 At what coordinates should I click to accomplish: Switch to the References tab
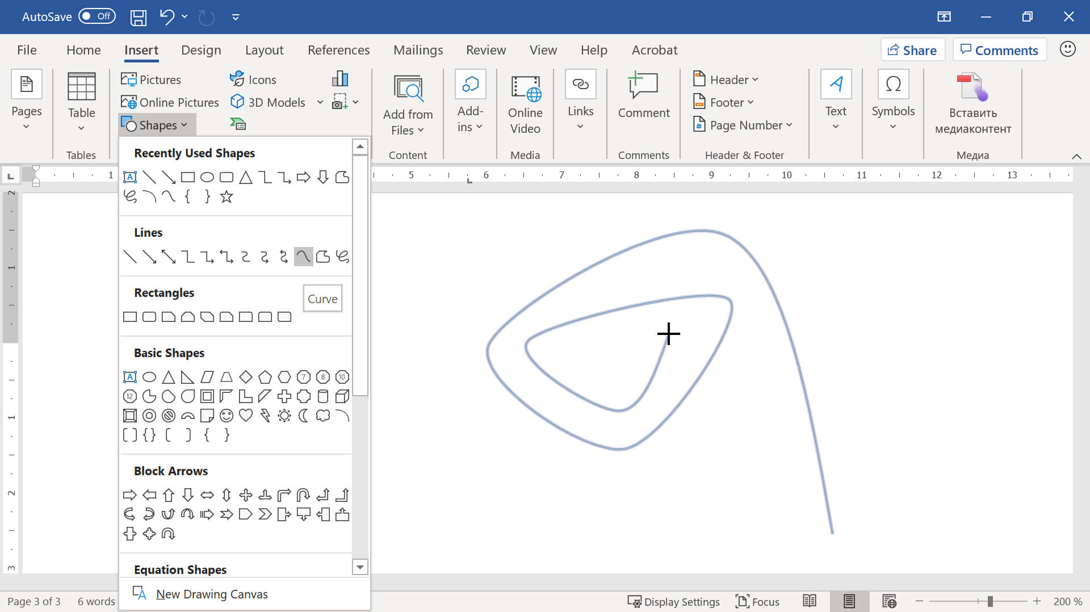(x=338, y=50)
